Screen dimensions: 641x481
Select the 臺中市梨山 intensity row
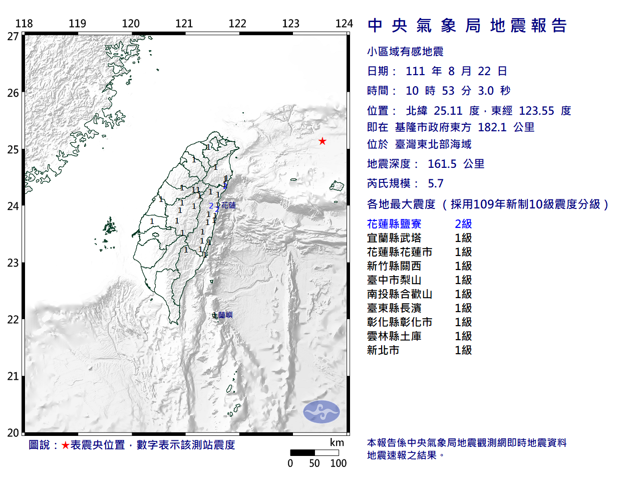pyautogui.click(x=420, y=280)
